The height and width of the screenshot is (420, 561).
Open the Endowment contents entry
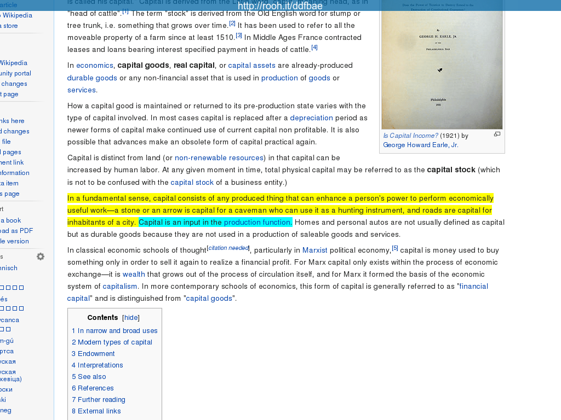point(93,354)
